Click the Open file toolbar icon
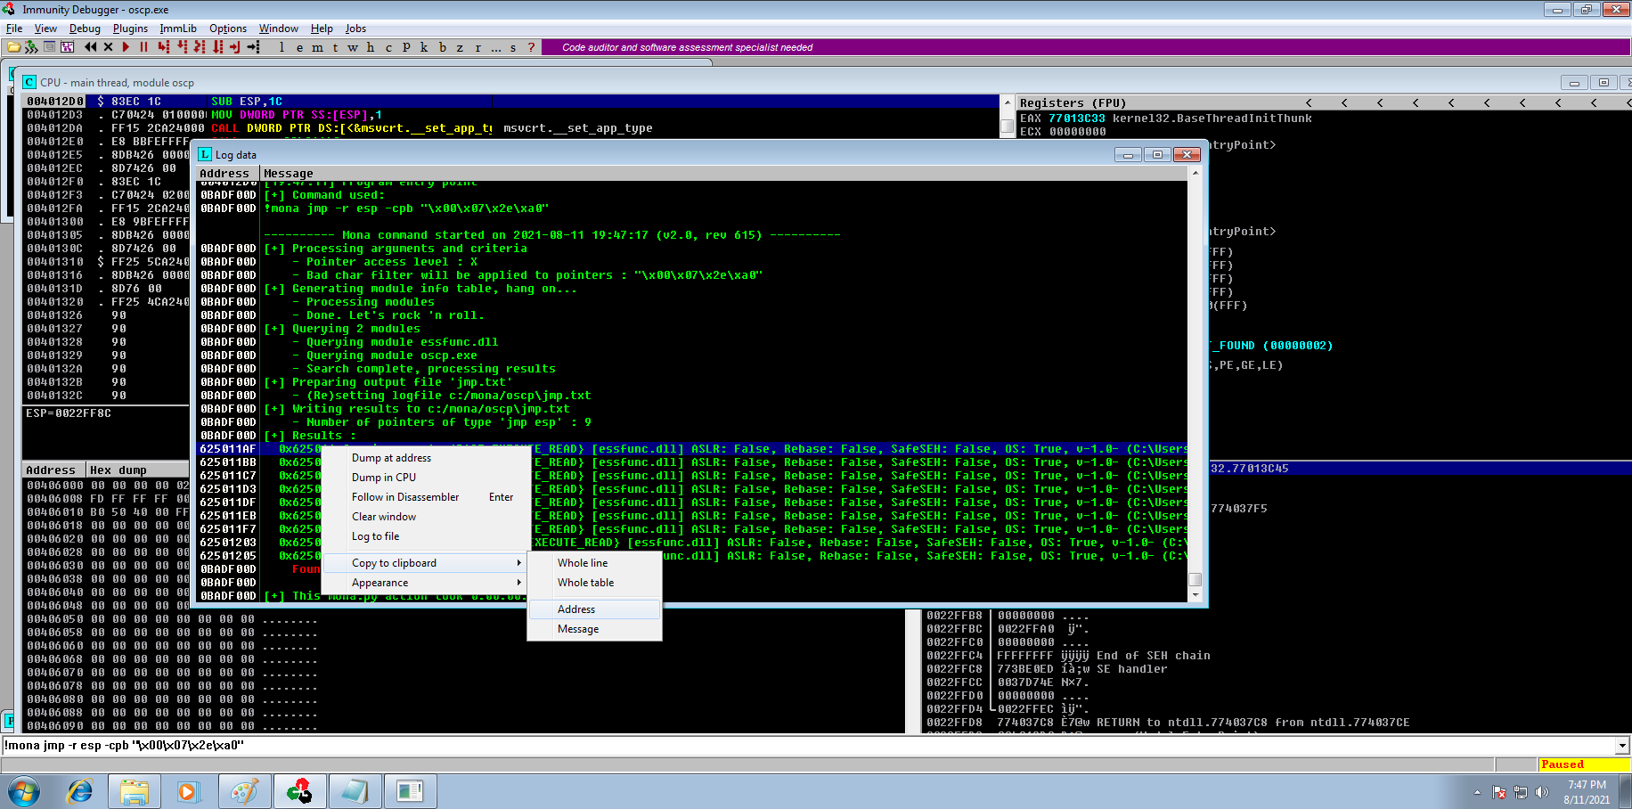This screenshot has width=1632, height=809. click(x=13, y=47)
